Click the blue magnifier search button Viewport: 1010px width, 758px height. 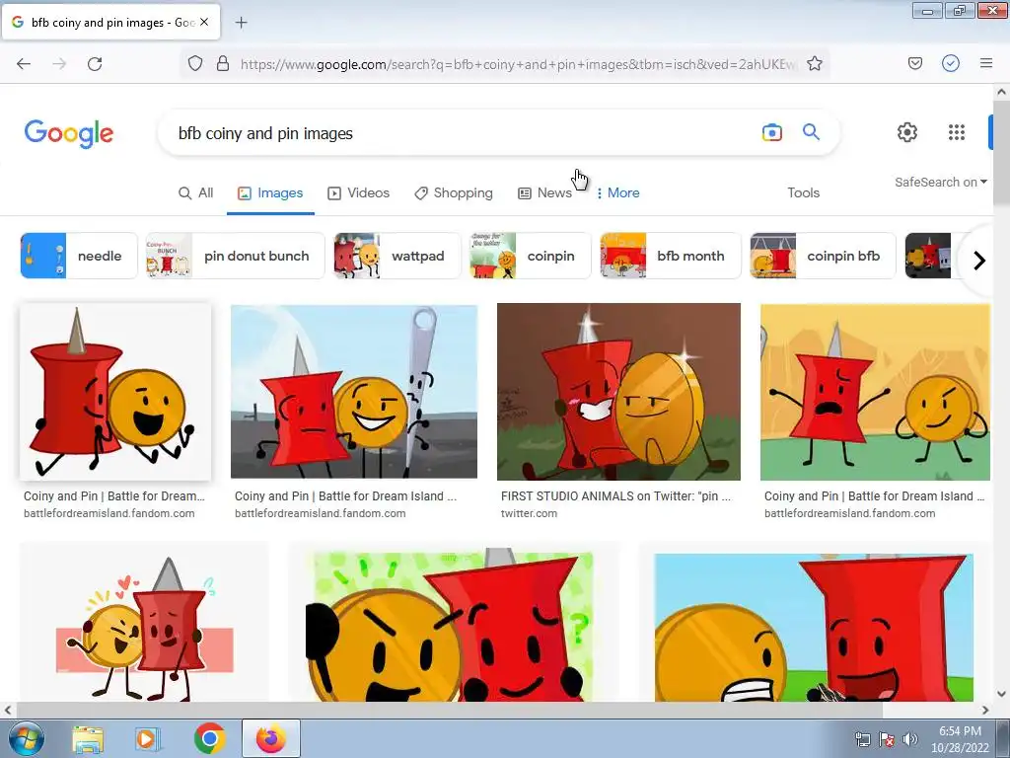tap(811, 132)
